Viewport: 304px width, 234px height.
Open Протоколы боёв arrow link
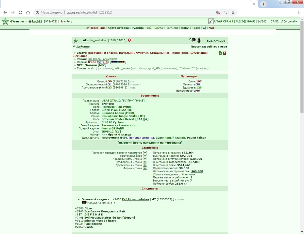coord(145,156)
